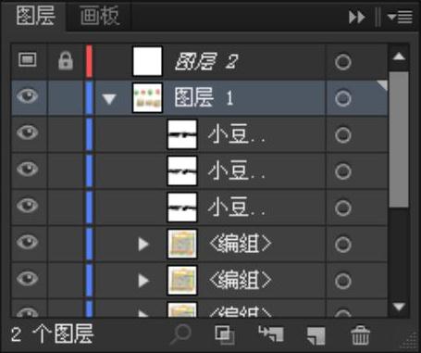Screen dimensions: 421x353
Task: Toggle visibility of 图层 2 outline mode icon
Action: click(x=28, y=59)
